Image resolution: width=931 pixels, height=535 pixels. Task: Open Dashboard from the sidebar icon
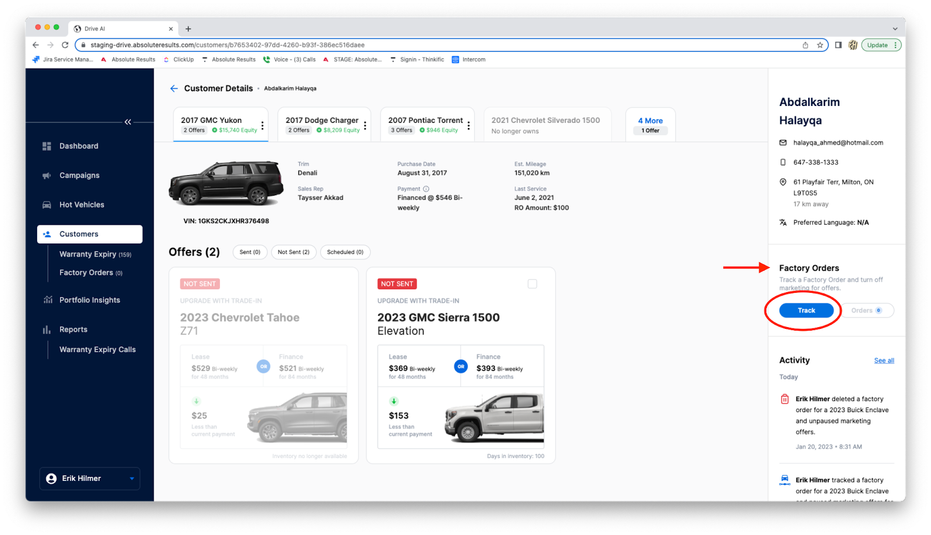tap(47, 146)
